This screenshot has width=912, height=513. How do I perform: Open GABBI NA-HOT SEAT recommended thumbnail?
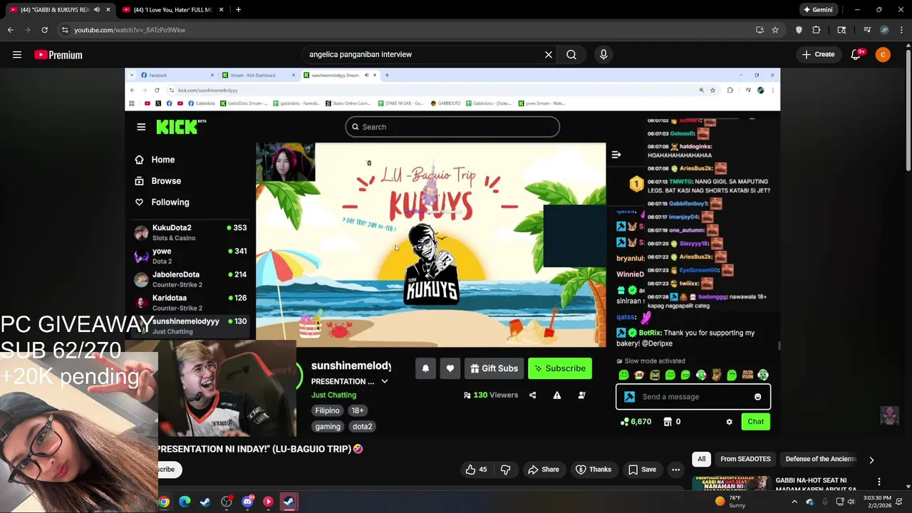tap(732, 483)
